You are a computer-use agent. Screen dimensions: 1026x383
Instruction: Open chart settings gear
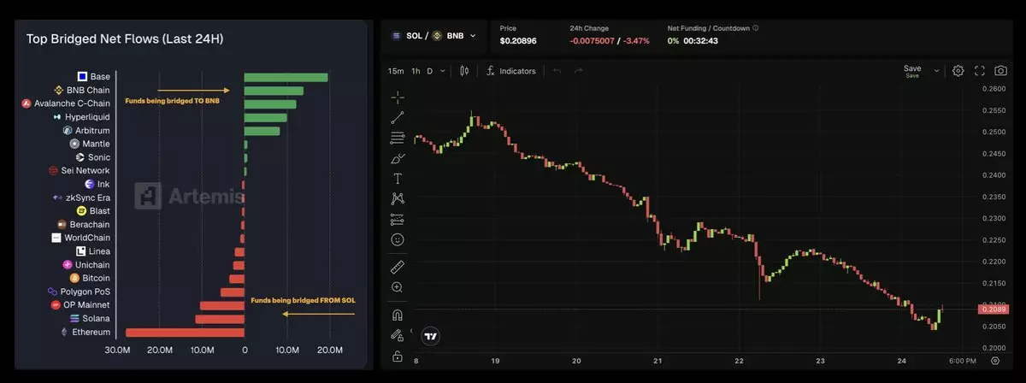[958, 71]
